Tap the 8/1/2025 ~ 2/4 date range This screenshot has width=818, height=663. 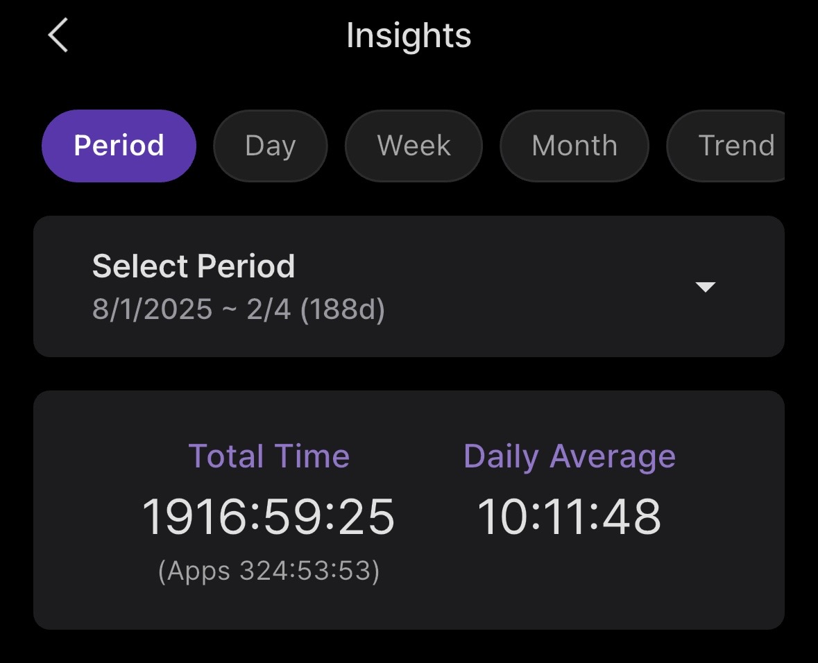pos(193,309)
